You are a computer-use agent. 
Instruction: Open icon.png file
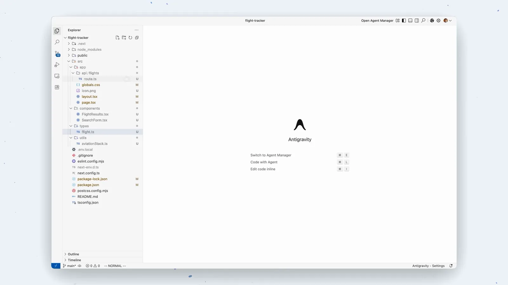pyautogui.click(x=103, y=91)
